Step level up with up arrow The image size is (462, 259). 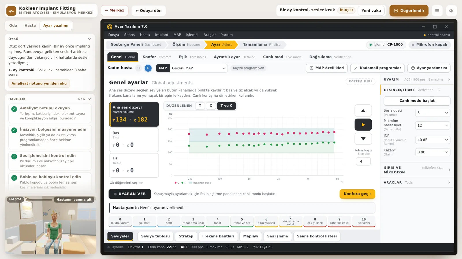[x=363, y=111]
